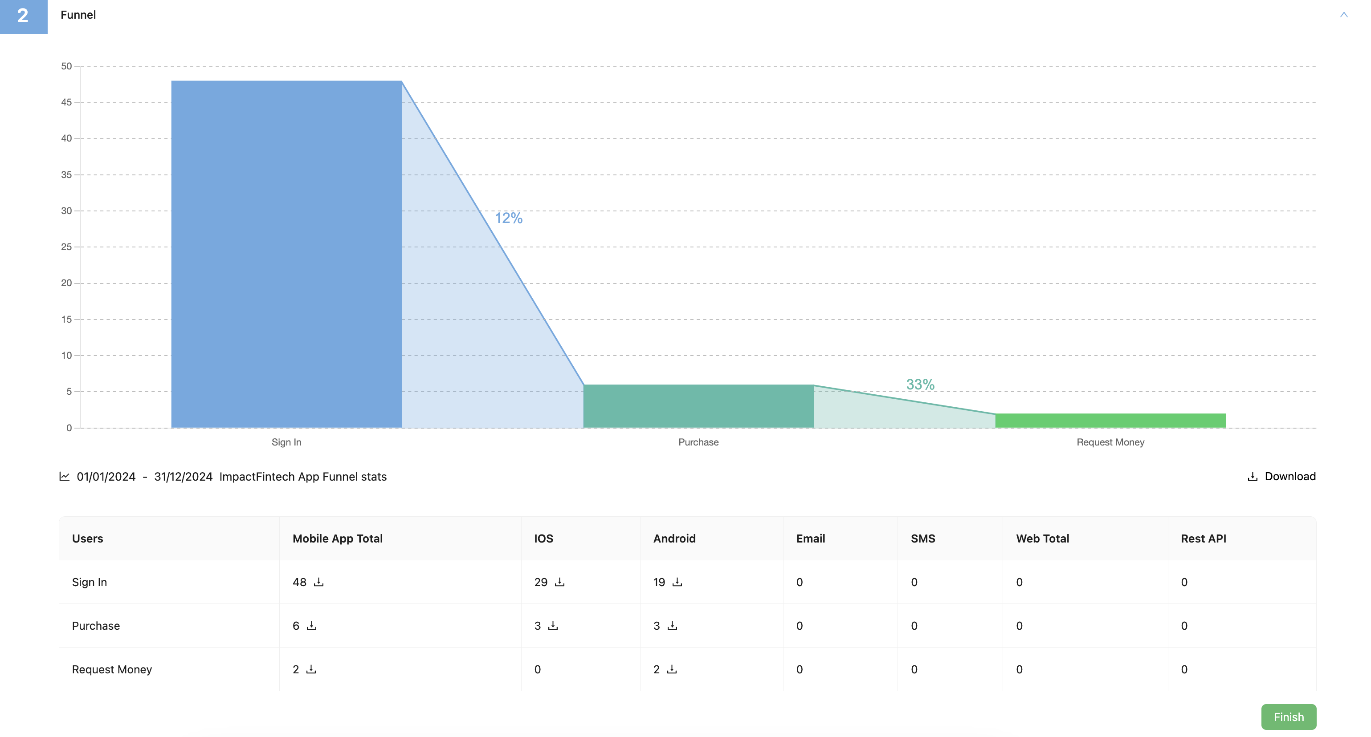The height and width of the screenshot is (737, 1371).
Task: Download Sign In IOS users list
Action: point(559,582)
